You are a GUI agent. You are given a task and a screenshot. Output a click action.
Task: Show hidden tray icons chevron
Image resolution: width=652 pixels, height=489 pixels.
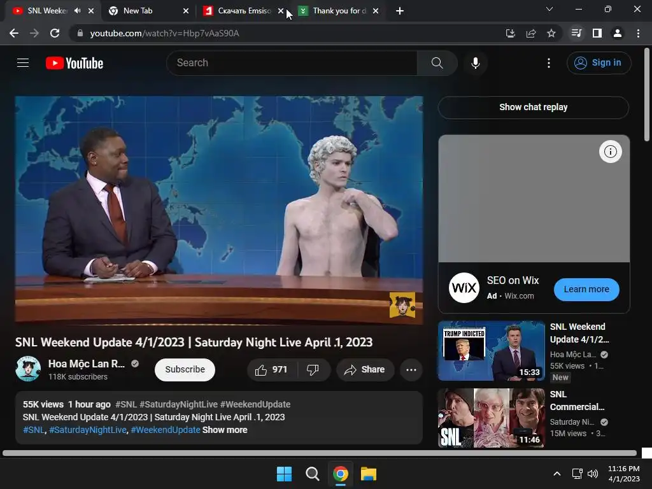(556, 474)
